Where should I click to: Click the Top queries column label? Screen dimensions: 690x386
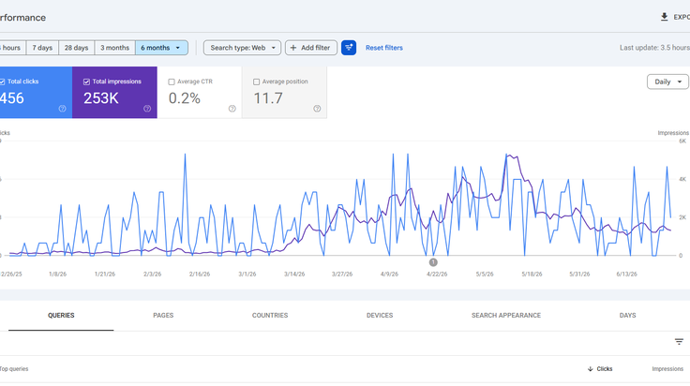click(14, 369)
